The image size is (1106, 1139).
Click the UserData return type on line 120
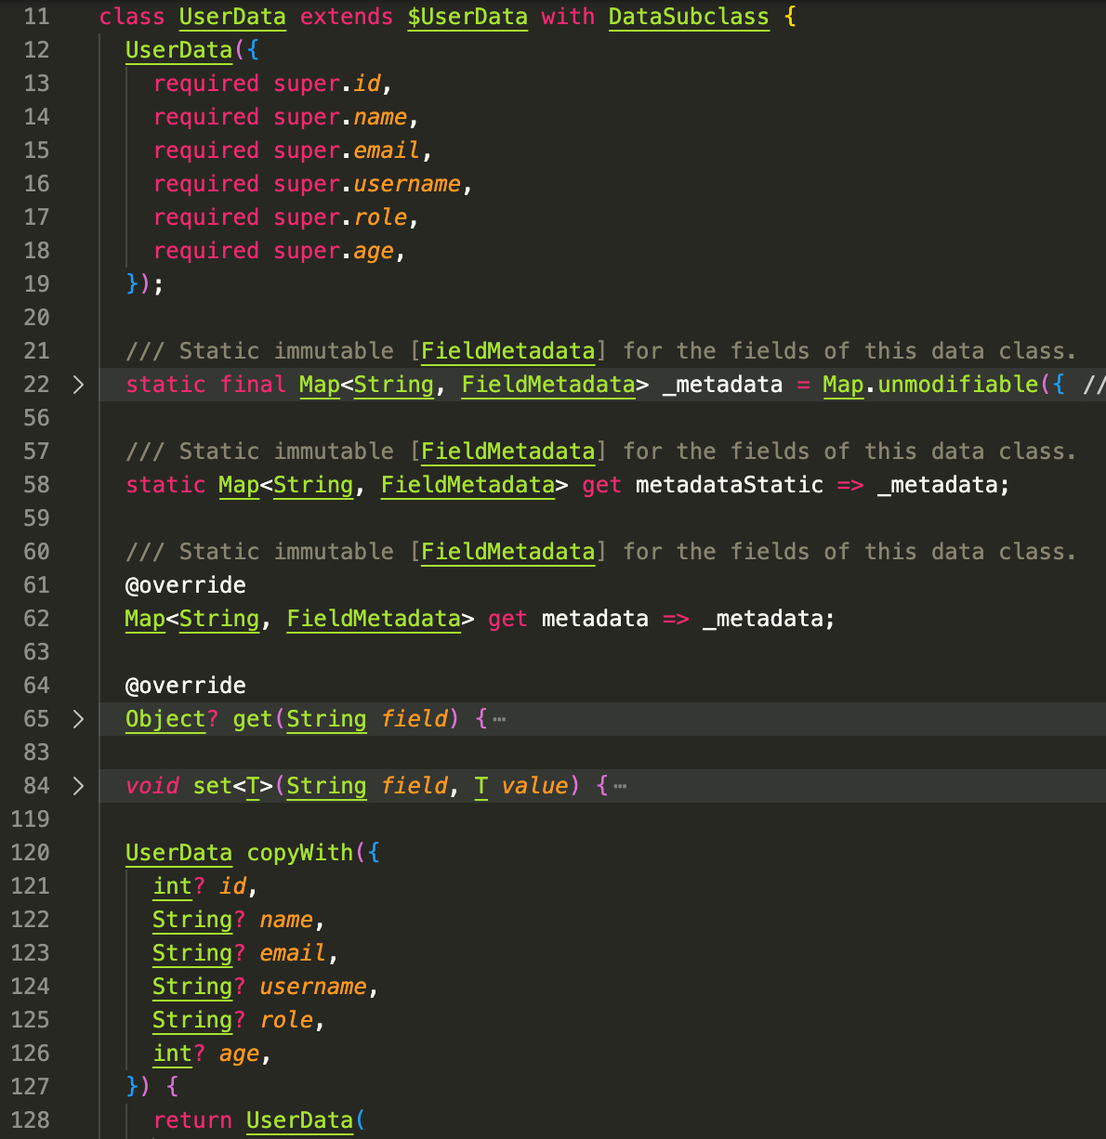tap(178, 853)
